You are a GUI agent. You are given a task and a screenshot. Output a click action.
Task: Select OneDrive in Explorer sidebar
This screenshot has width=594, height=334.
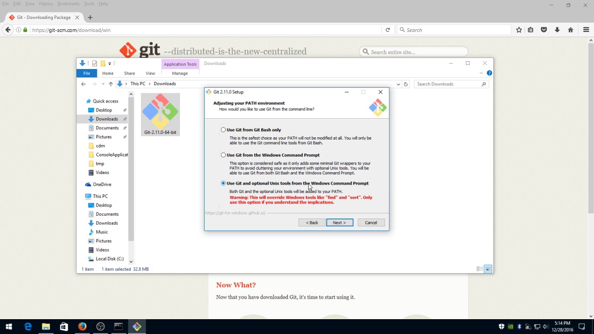pos(102,185)
